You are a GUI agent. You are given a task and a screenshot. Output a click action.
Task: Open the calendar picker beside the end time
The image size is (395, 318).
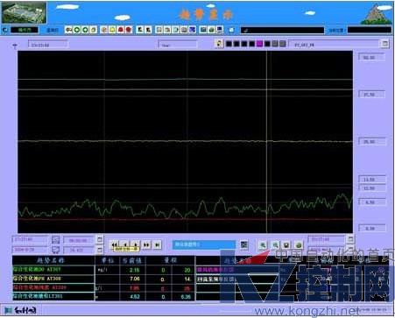(x=350, y=239)
